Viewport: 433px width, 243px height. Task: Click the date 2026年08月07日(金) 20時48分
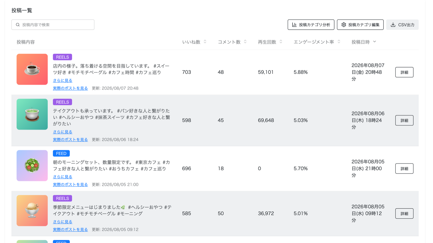368,72
